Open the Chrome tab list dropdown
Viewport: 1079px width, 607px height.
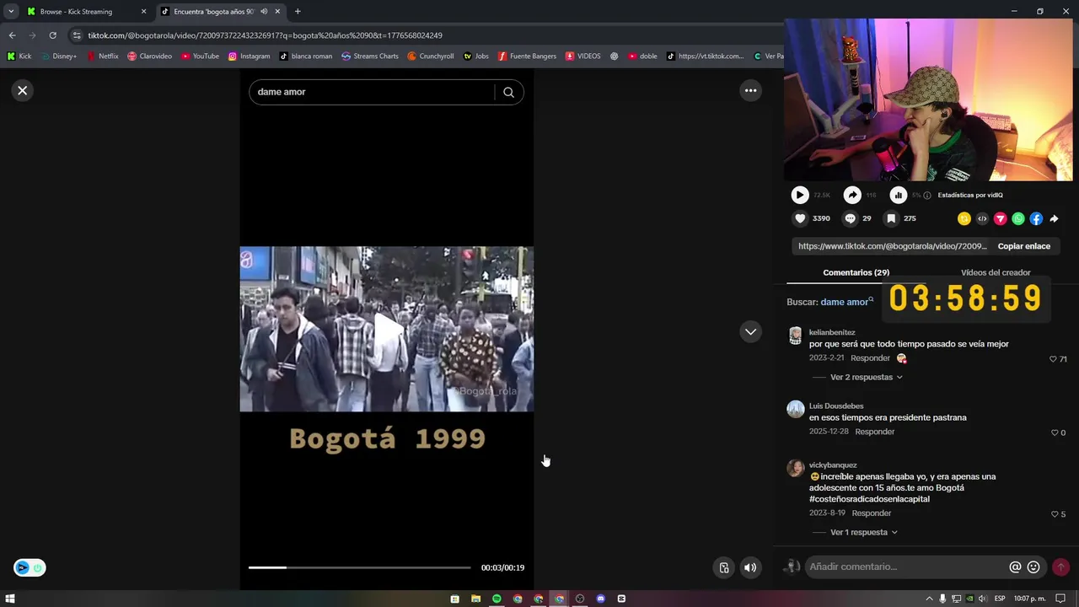(x=11, y=11)
